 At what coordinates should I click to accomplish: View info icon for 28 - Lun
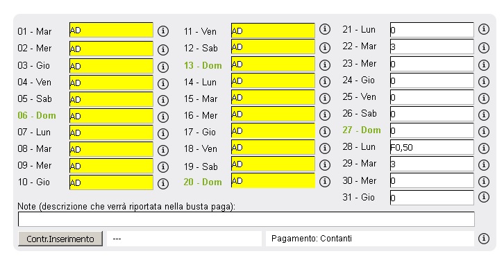coord(483,148)
